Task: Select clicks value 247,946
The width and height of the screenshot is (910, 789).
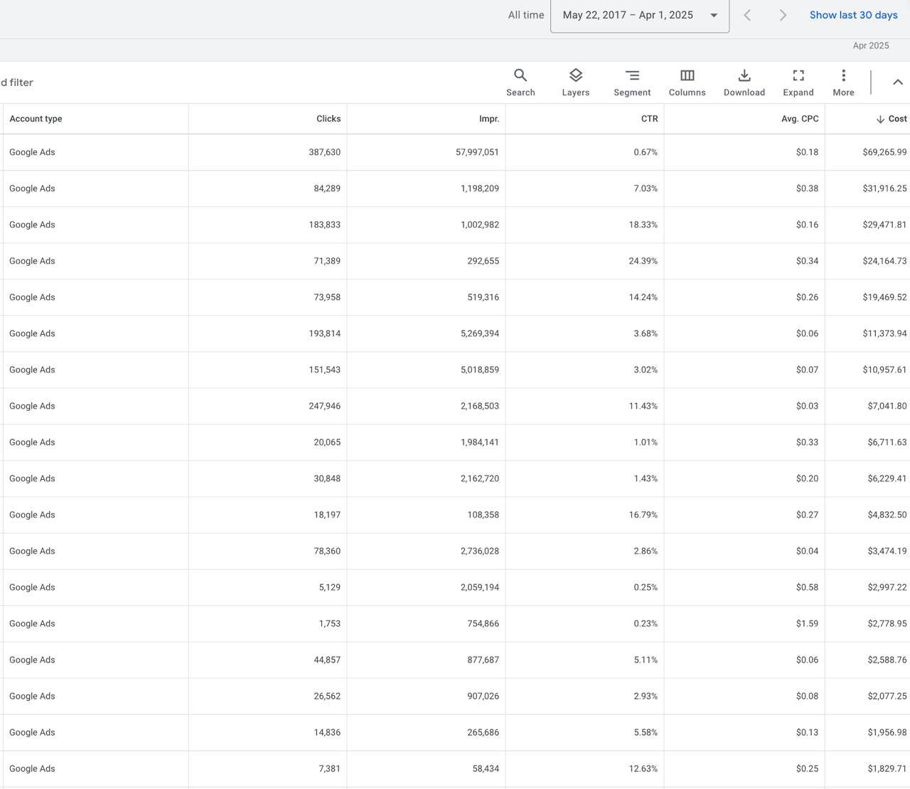Action: pos(324,406)
